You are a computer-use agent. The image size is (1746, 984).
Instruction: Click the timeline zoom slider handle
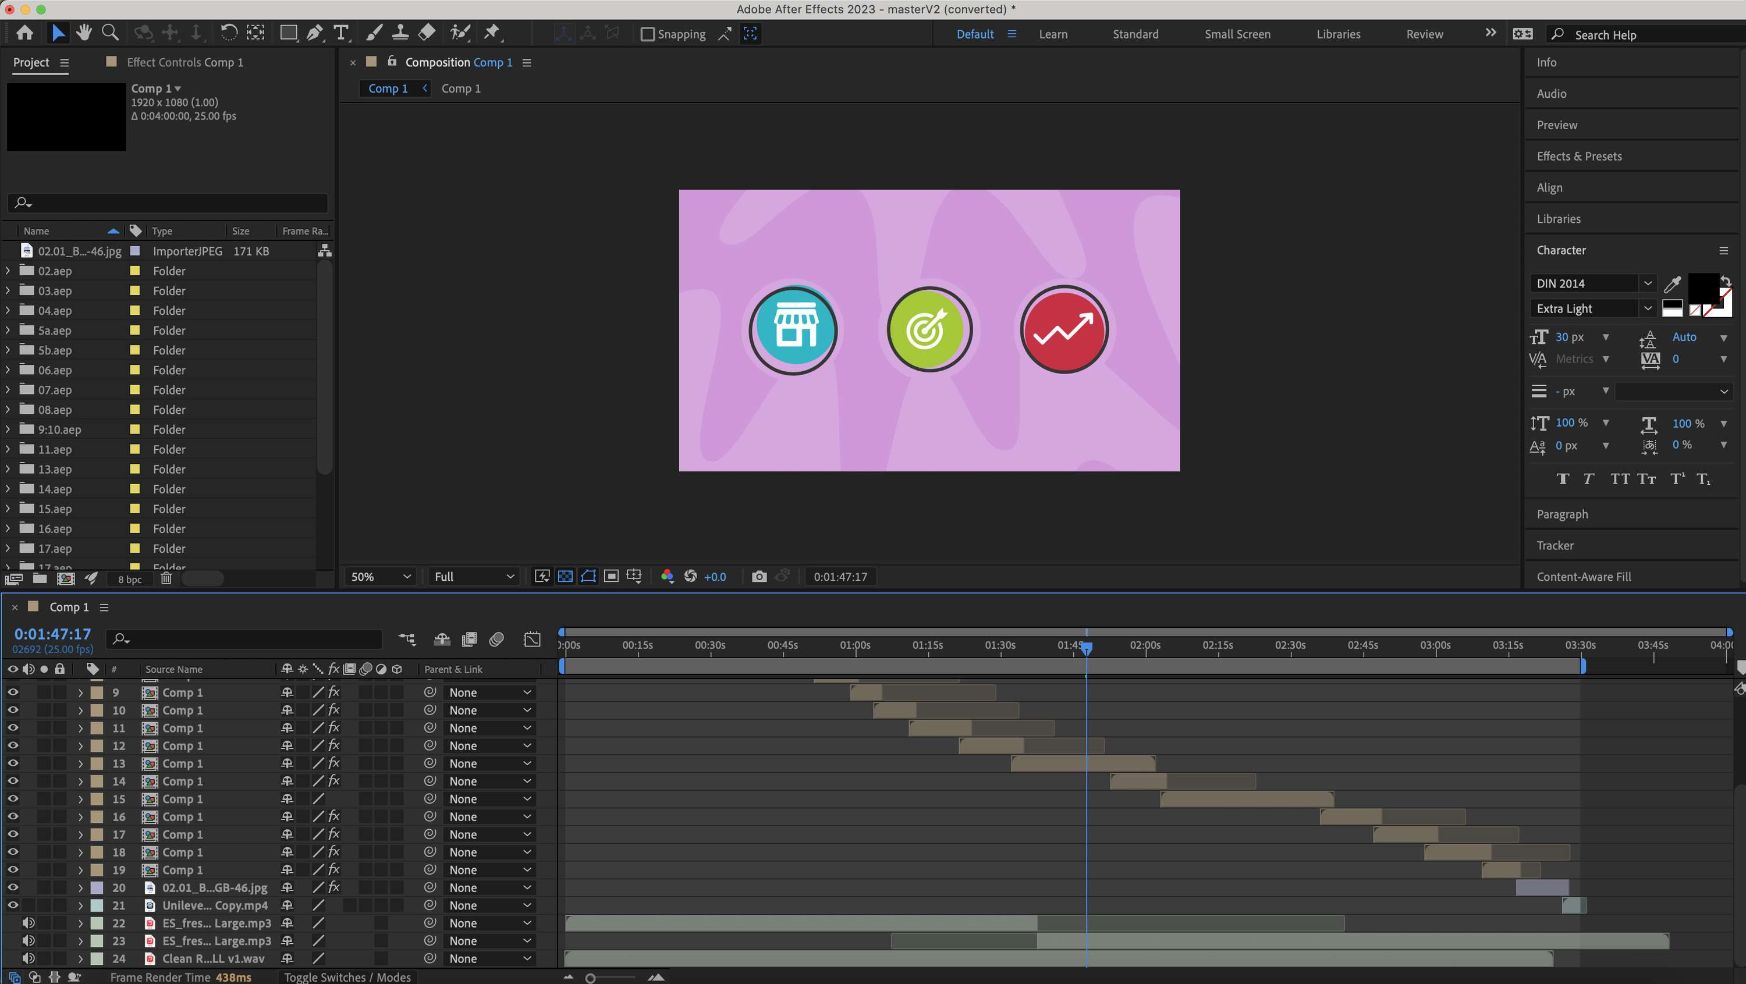coord(590,978)
